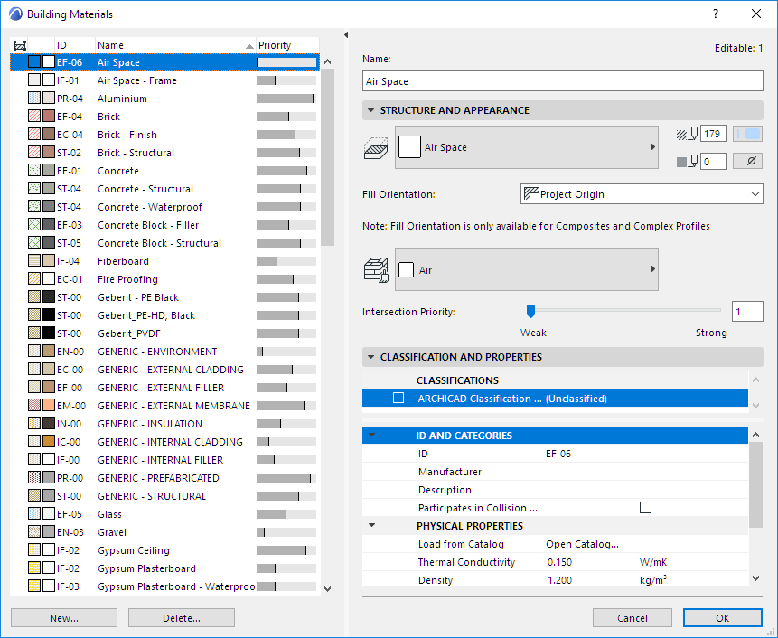Enable Participates in Collision checkbox
Viewport: 778px width, 638px height.
point(645,508)
